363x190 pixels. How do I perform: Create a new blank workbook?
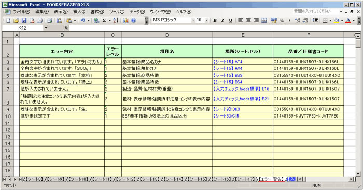tap(8, 21)
